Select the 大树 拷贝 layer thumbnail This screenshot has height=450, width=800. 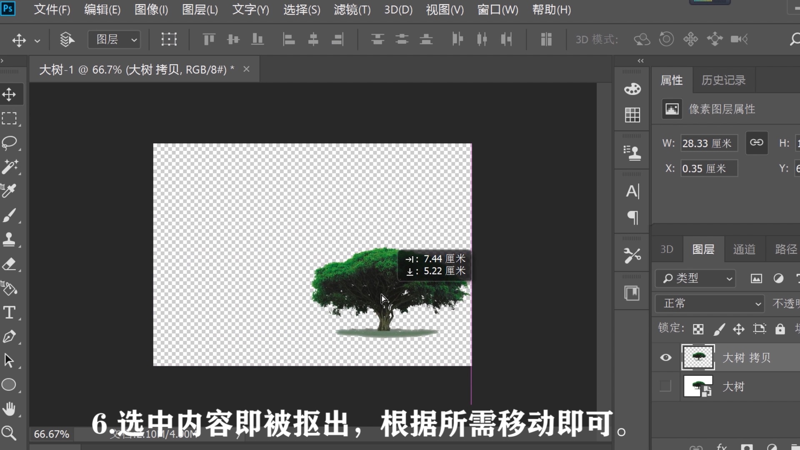(x=698, y=357)
